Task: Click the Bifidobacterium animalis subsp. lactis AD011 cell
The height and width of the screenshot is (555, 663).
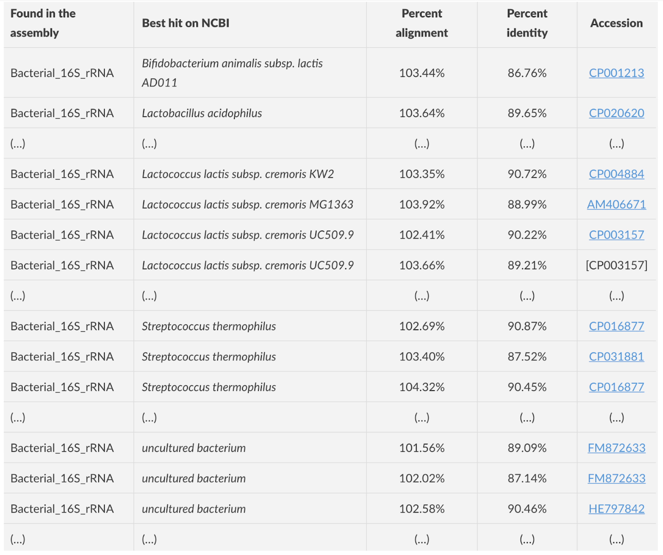Action: click(x=232, y=73)
